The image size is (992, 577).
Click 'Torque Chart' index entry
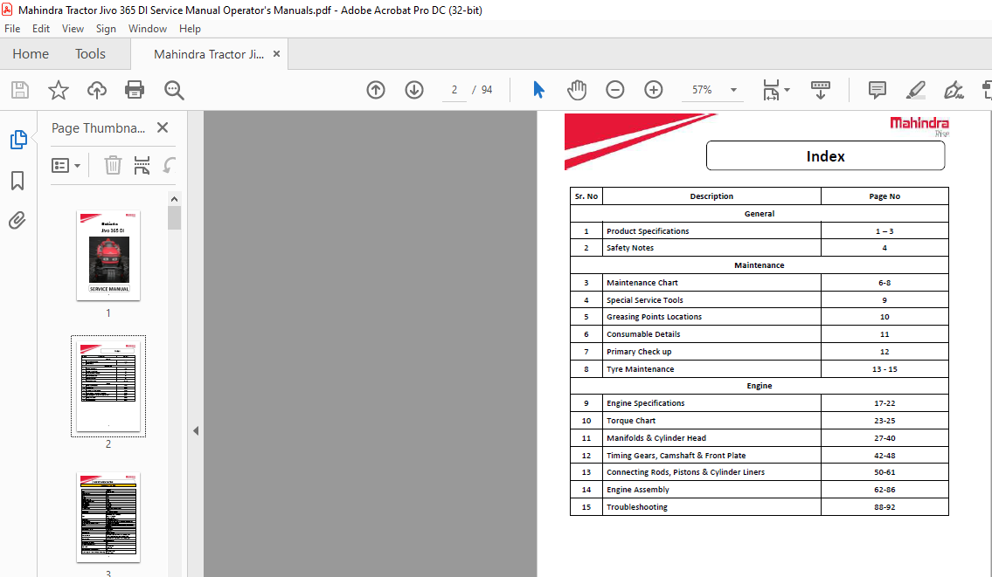[631, 420]
